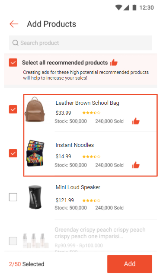
Task: Uncheck Select all recommended products checkbox
Action: 13,63
